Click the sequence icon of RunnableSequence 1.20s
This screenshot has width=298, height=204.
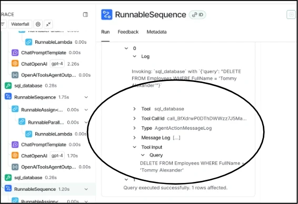pyautogui.click(x=8, y=189)
